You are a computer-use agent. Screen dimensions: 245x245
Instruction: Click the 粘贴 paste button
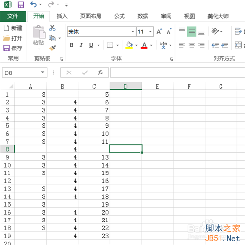tap(39, 35)
